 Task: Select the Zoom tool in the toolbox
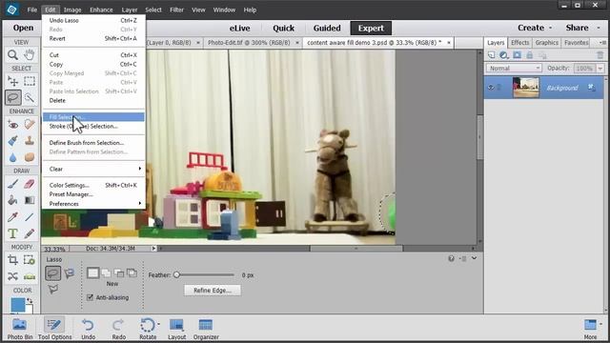point(12,55)
